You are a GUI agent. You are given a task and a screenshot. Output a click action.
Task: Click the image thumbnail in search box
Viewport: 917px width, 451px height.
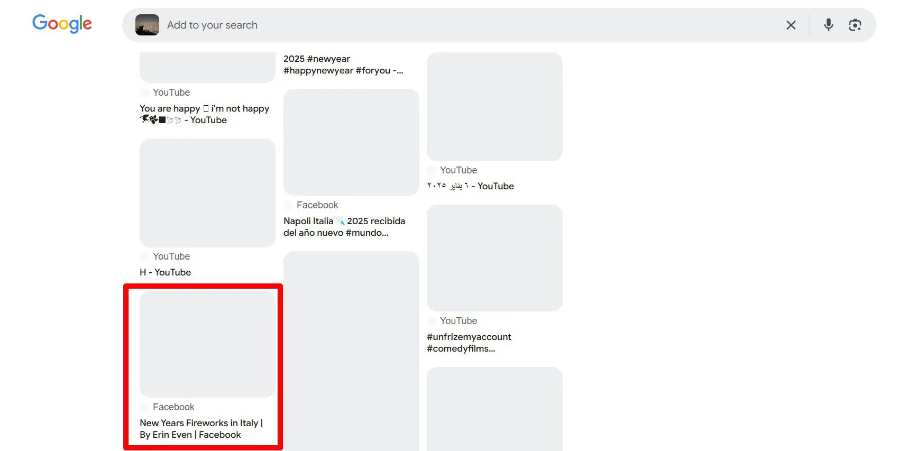click(x=147, y=25)
